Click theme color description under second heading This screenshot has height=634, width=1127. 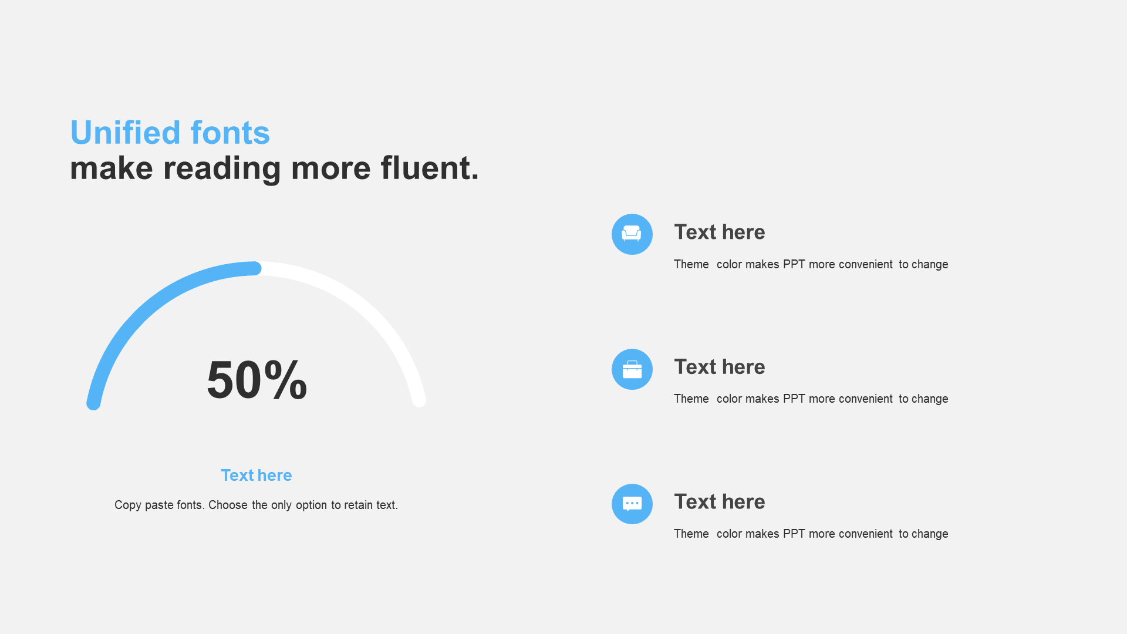[811, 399]
